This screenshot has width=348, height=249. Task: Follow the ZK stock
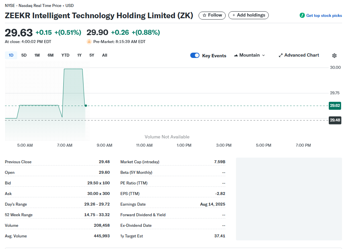click(212, 15)
